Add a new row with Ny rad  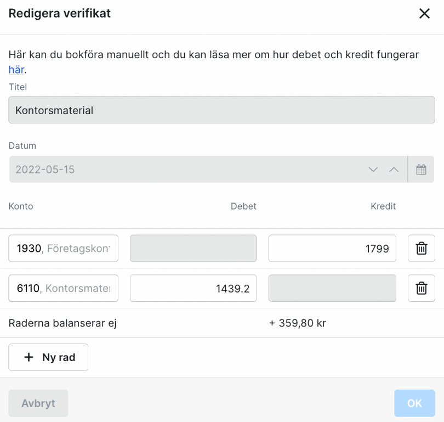(48, 357)
